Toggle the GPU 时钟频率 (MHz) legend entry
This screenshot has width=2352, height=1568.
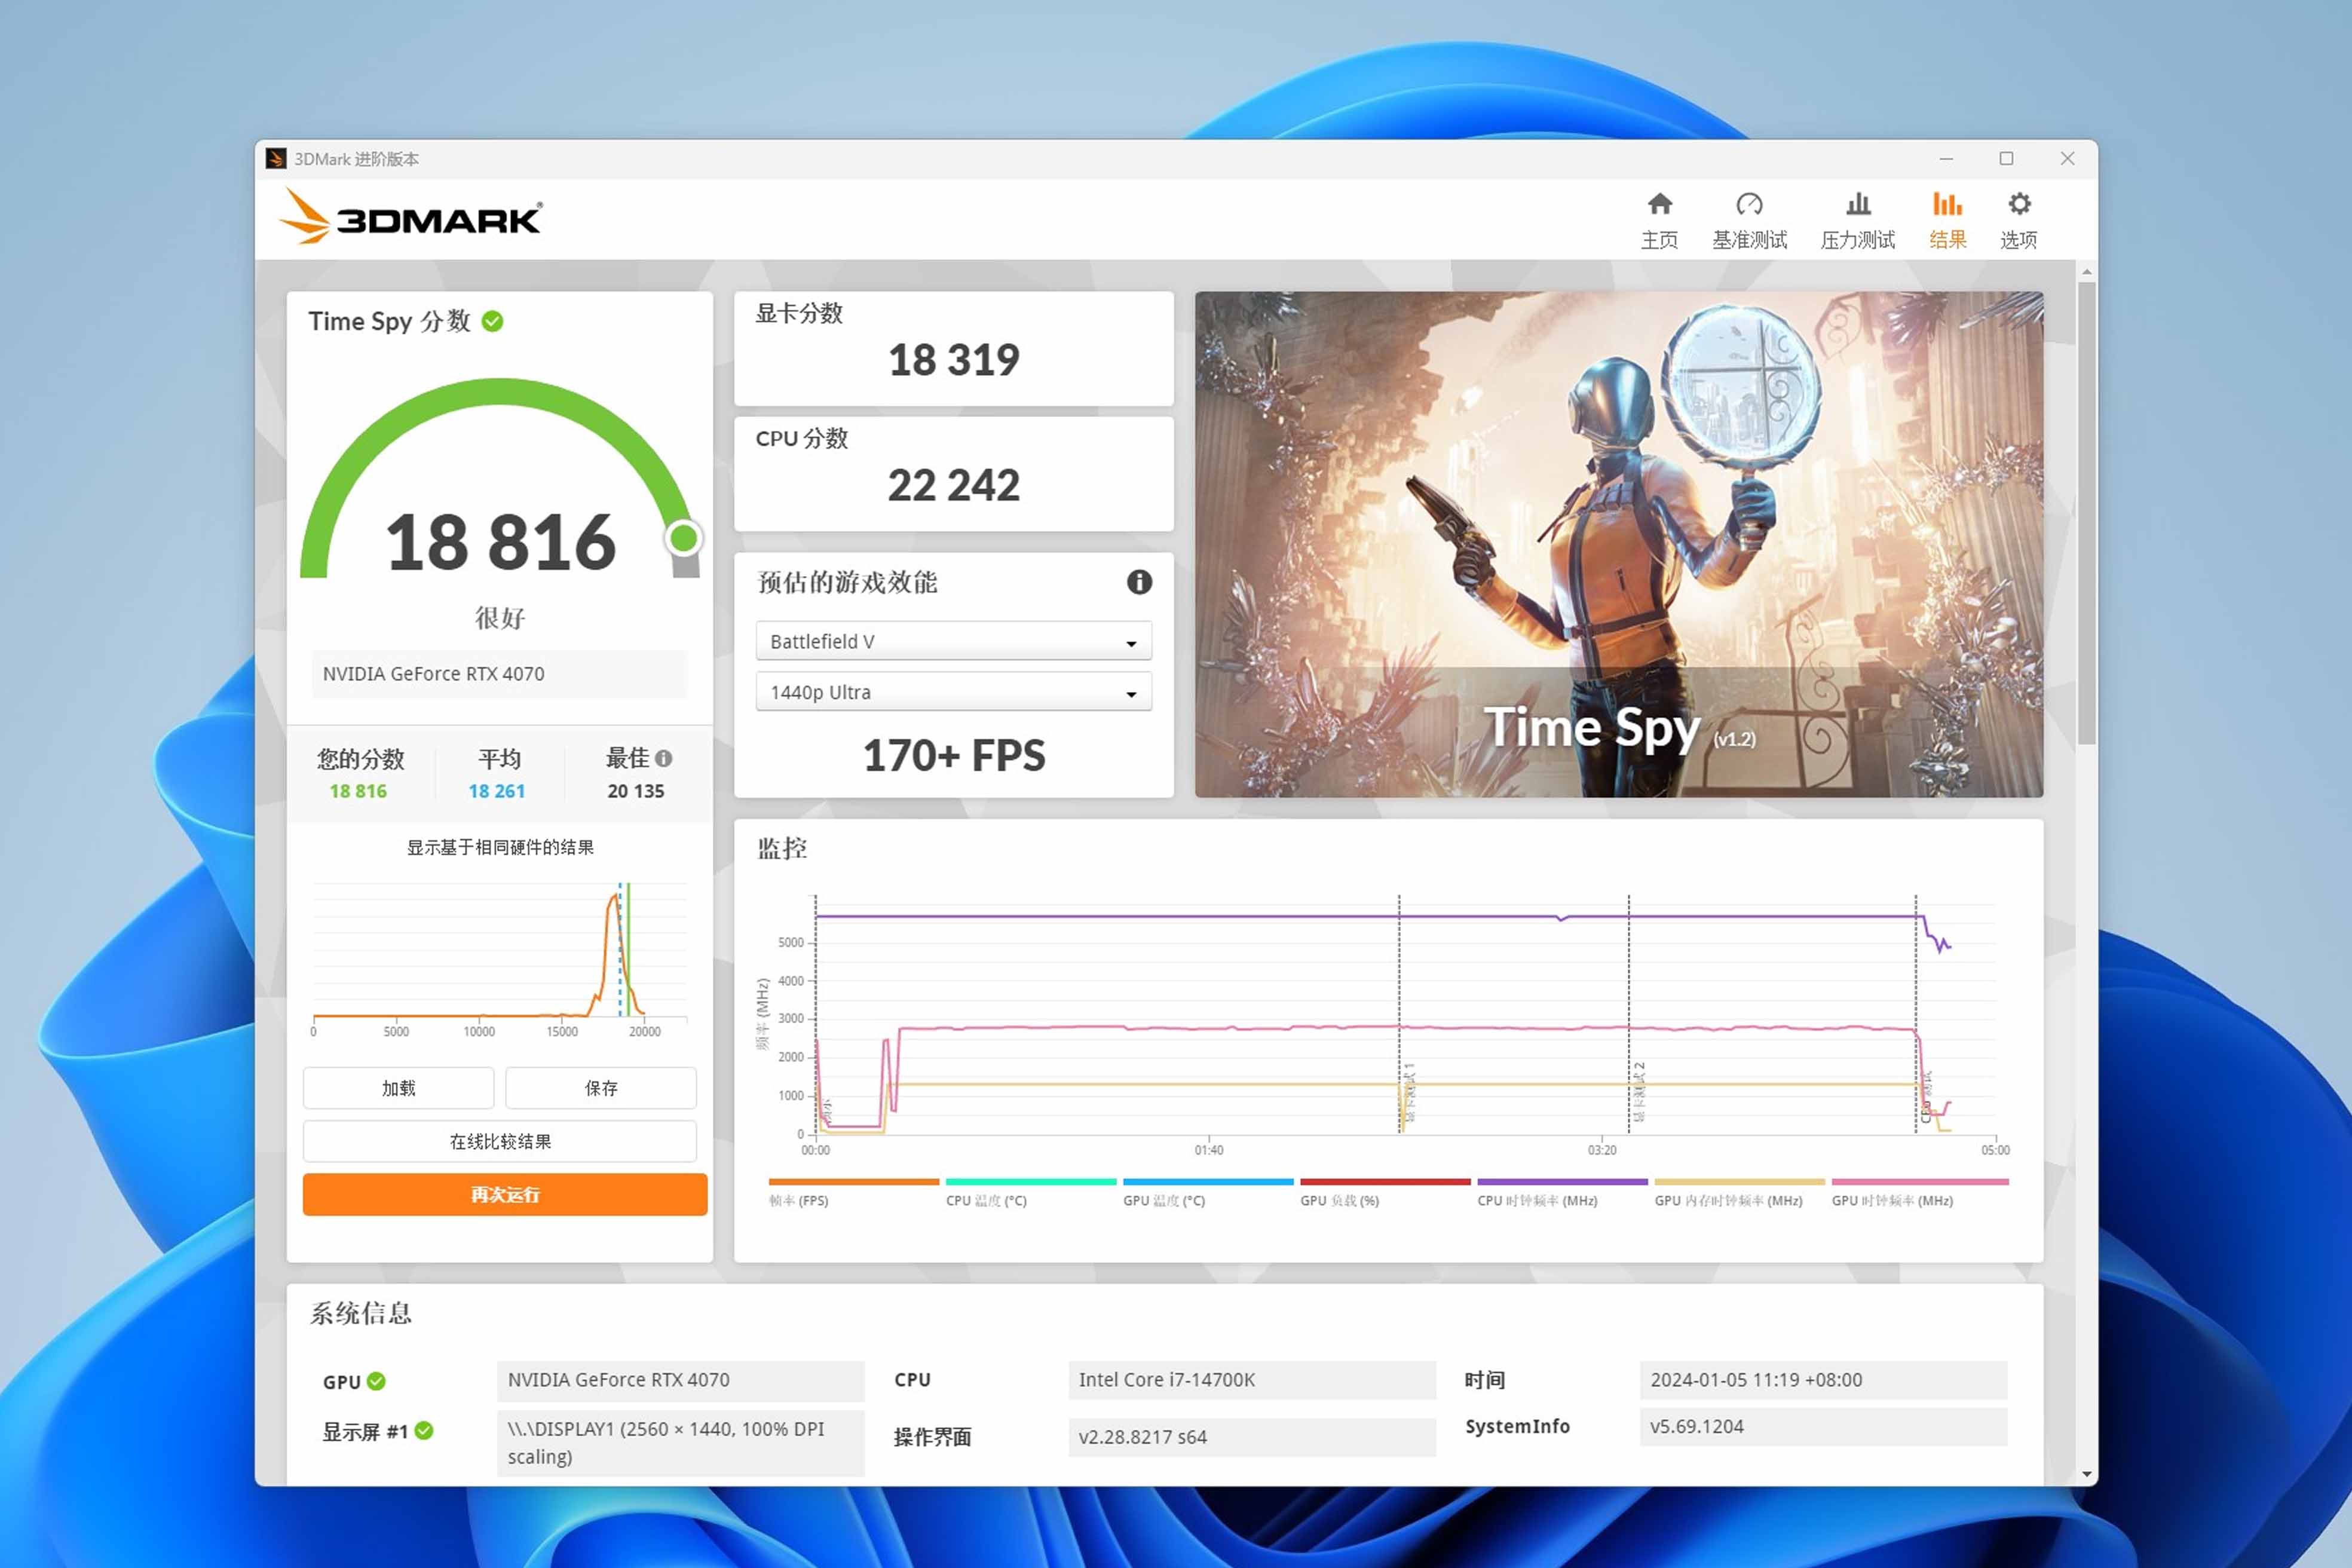pos(1920,1193)
